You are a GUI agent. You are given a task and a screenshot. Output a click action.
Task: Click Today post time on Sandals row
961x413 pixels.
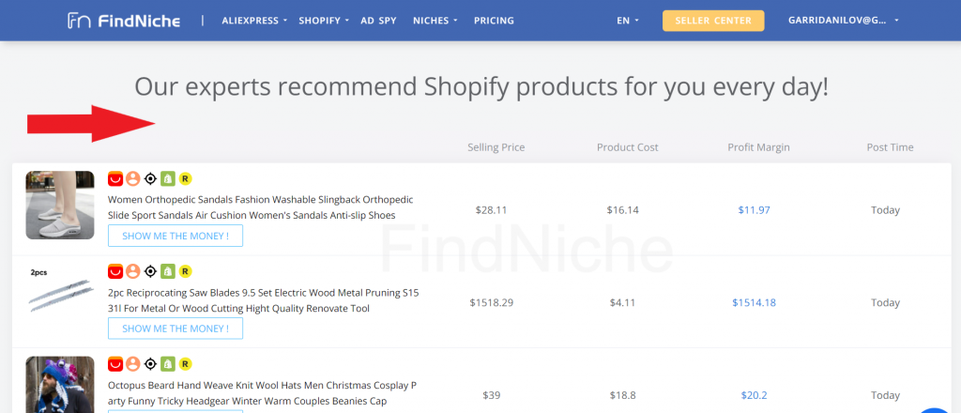click(885, 210)
